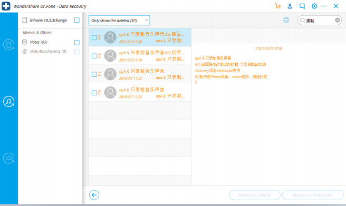Click inside the search input field
Image resolution: width=346 pixels, height=206 pixels.
tap(320, 21)
